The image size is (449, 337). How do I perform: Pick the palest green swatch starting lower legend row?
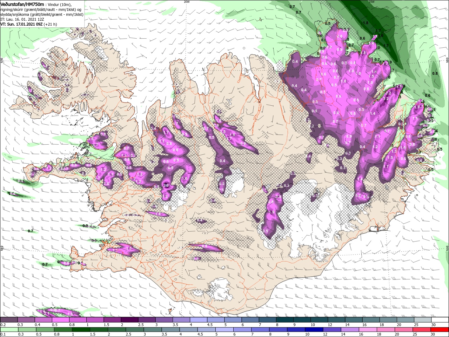(9, 329)
